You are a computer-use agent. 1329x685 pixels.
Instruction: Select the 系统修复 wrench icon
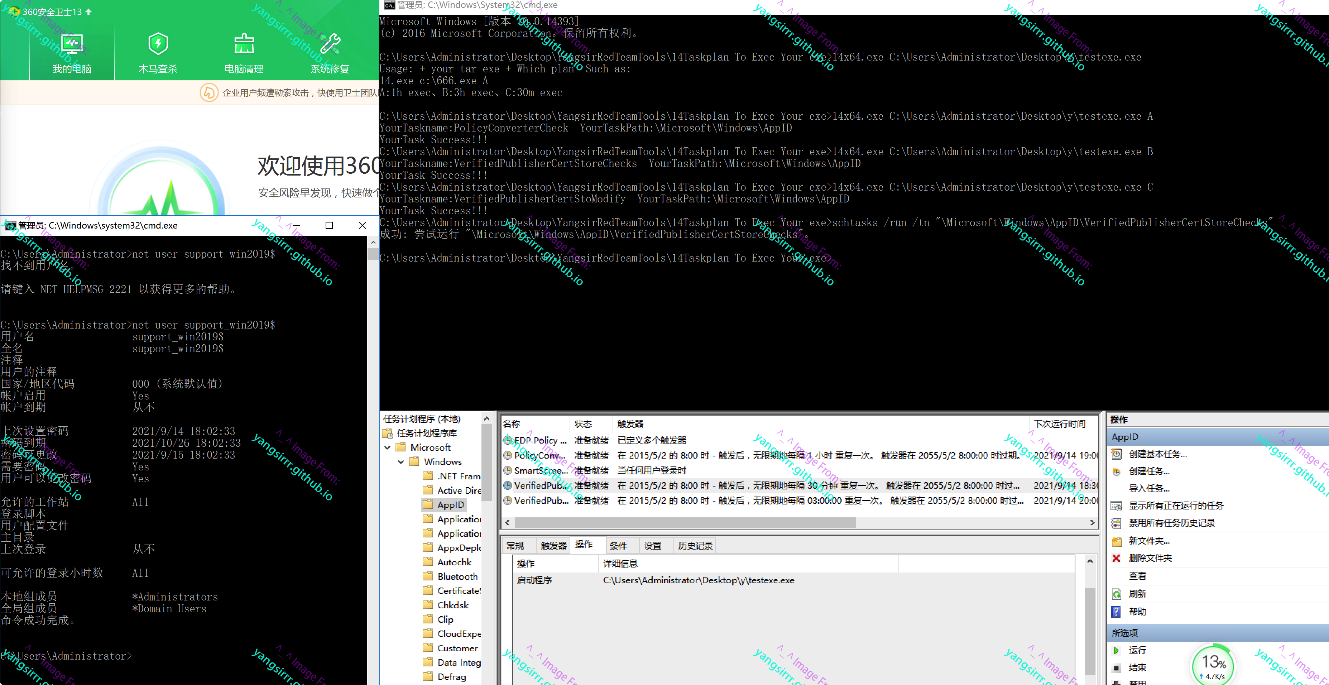[330, 44]
